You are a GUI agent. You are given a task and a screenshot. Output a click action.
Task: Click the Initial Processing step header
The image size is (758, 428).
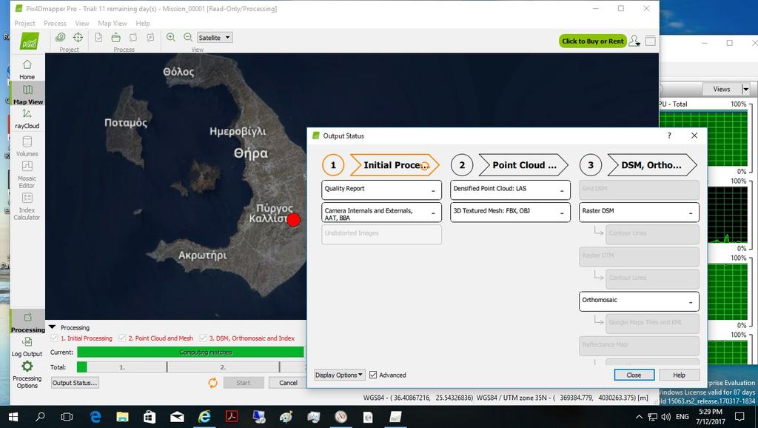[395, 165]
